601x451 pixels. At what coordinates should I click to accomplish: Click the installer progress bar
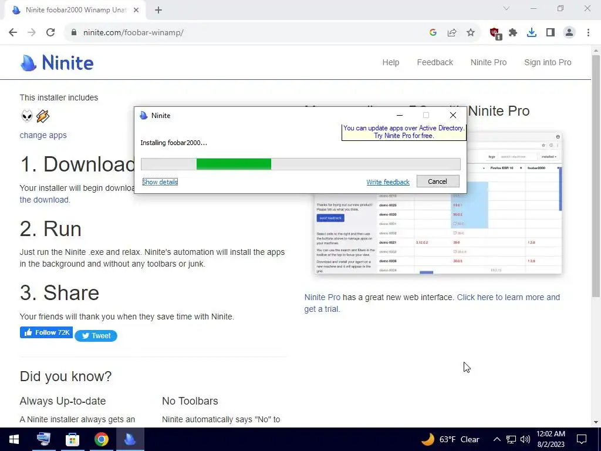pos(300,164)
